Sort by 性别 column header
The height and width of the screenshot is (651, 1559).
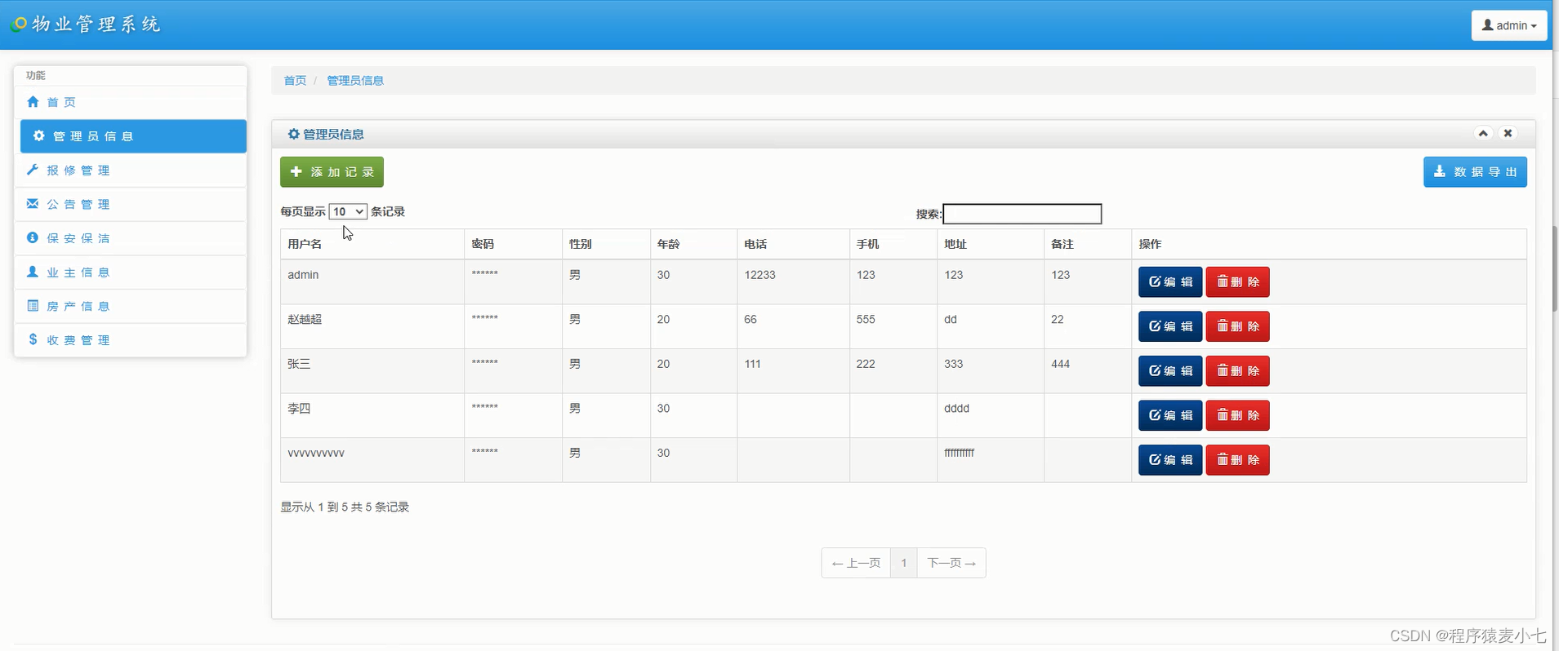click(x=606, y=244)
